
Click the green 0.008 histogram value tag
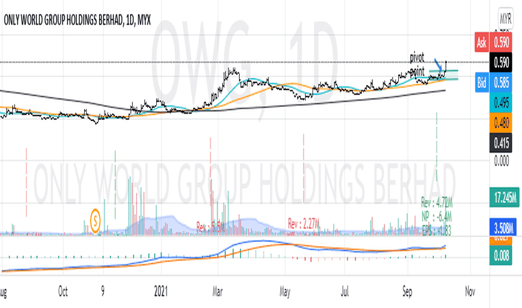(501, 255)
